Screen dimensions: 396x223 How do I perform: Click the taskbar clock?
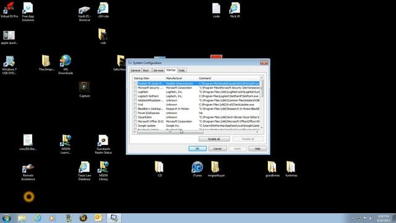coord(384,218)
